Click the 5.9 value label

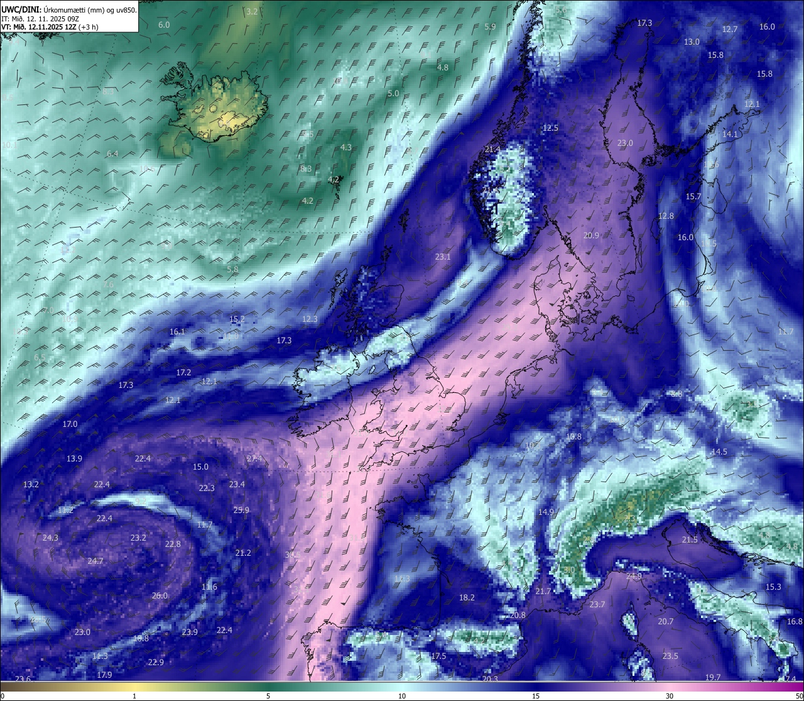tap(491, 26)
